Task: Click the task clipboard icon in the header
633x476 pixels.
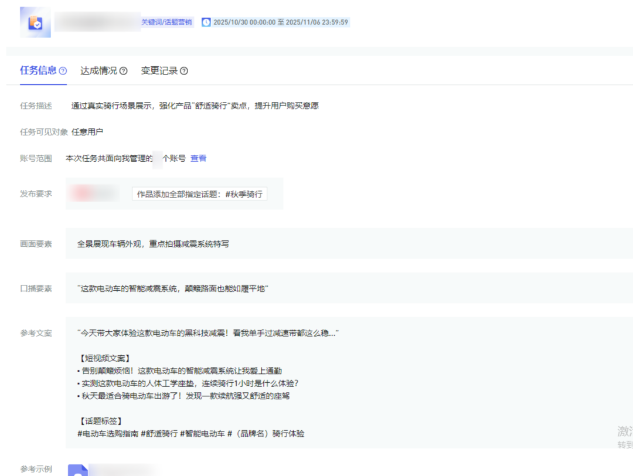Action: pos(35,22)
